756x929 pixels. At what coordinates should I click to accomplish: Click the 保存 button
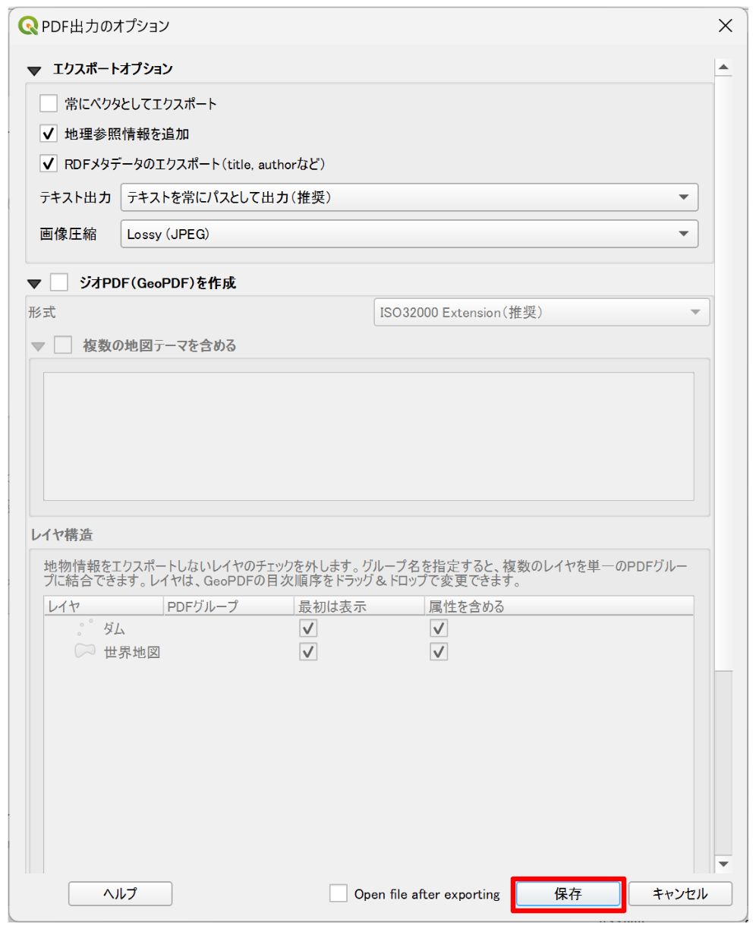coord(568,894)
